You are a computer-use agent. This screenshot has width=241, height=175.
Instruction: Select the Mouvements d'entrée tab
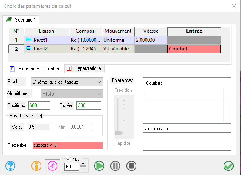point(36,69)
